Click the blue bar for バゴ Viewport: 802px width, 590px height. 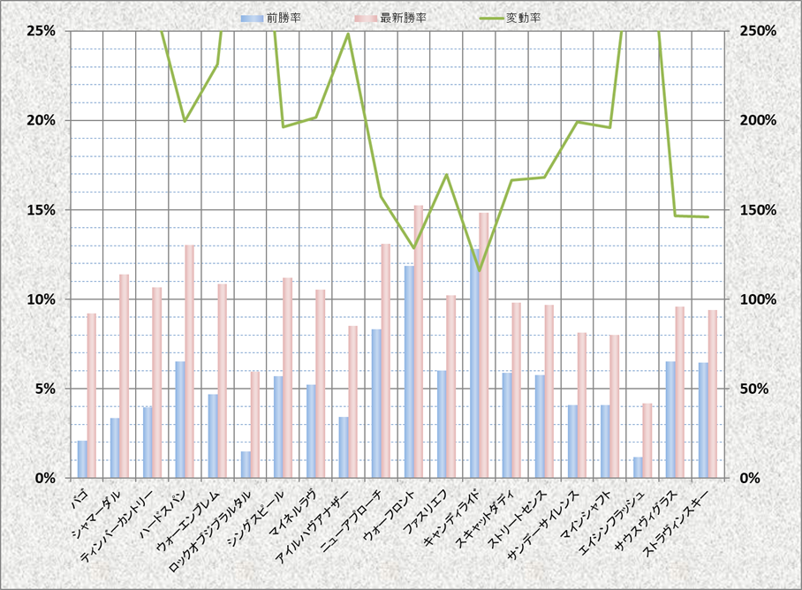tap(82, 459)
